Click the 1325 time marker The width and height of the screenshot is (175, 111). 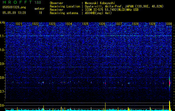click(x=85, y=24)
